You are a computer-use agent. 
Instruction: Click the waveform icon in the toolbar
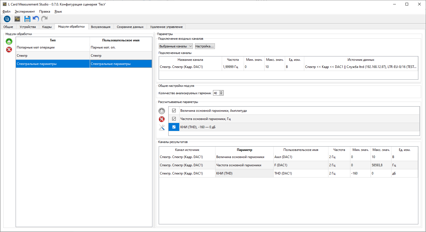pyautogui.click(x=17, y=19)
